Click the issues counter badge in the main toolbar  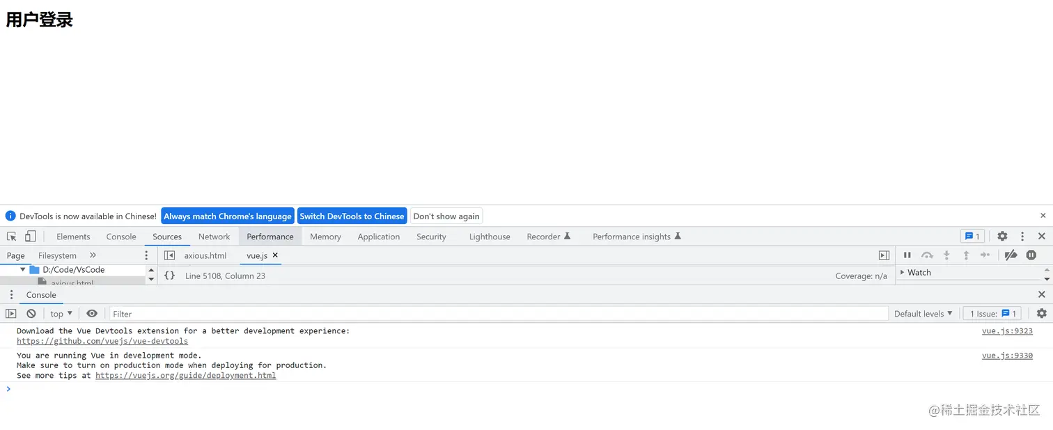pos(972,237)
